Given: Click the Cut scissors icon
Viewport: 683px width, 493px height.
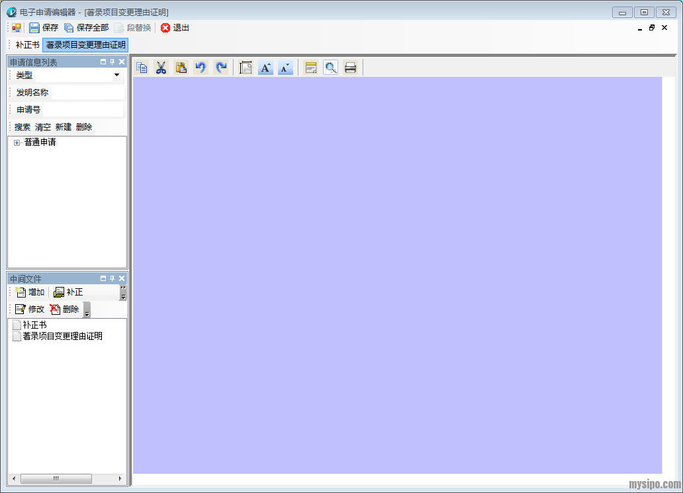Looking at the screenshot, I should click(161, 68).
